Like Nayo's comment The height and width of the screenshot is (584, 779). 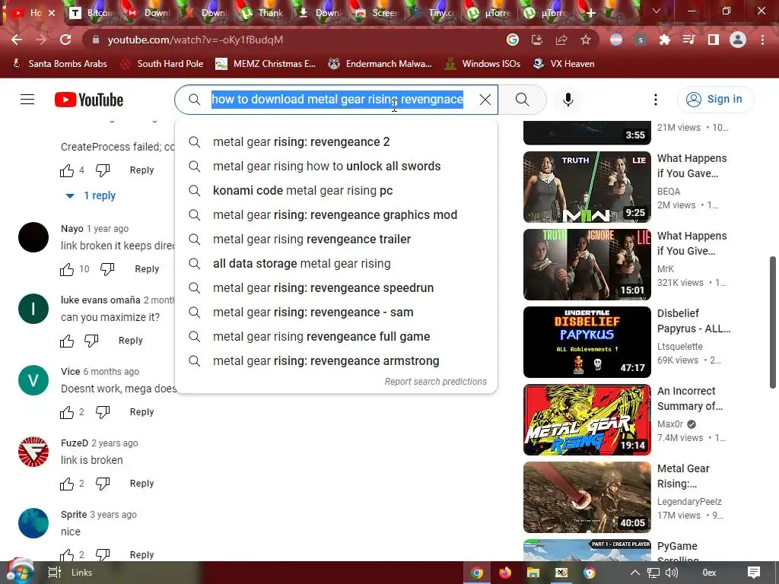tap(67, 269)
